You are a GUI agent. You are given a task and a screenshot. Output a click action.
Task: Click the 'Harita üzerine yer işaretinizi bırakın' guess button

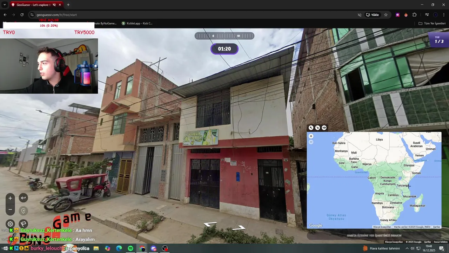[x=374, y=235]
